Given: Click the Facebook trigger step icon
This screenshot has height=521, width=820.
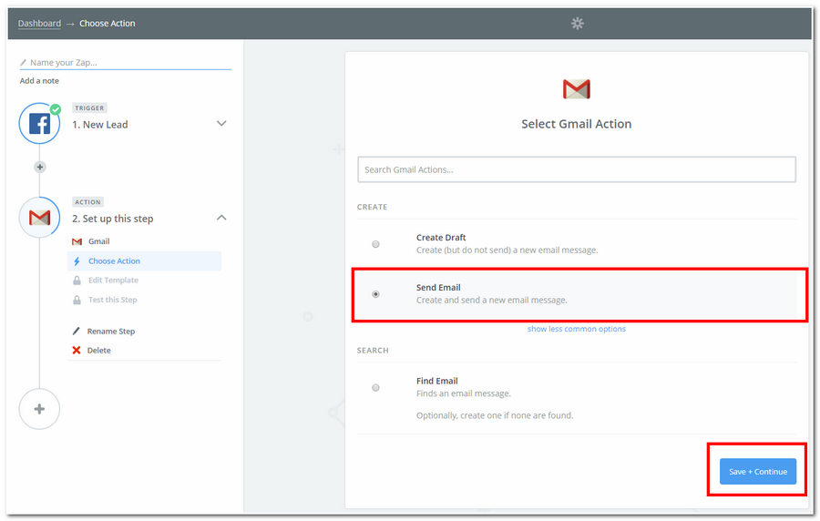Looking at the screenshot, I should pyautogui.click(x=40, y=124).
